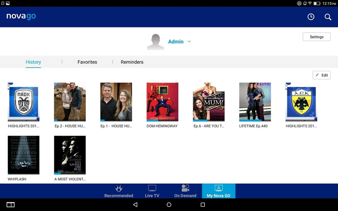
Task: Switch to the Reminders tab
Action: point(132,62)
